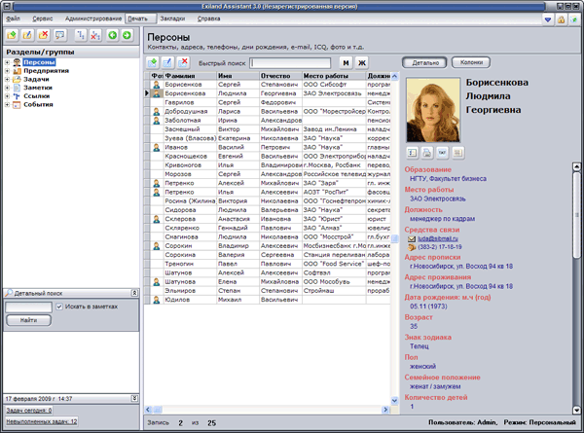This screenshot has width=584, height=433.
Task: Open the Сервис menu
Action: pyautogui.click(x=43, y=18)
